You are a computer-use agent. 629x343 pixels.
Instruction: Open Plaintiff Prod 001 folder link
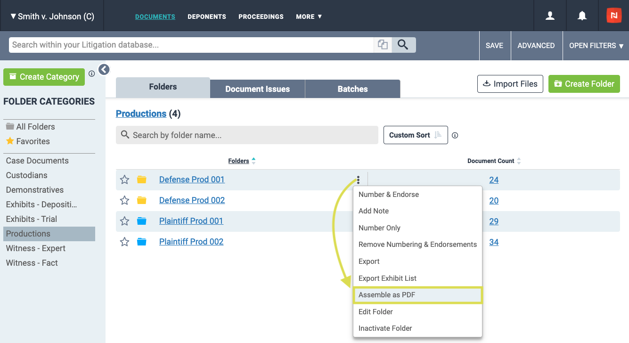click(x=191, y=221)
